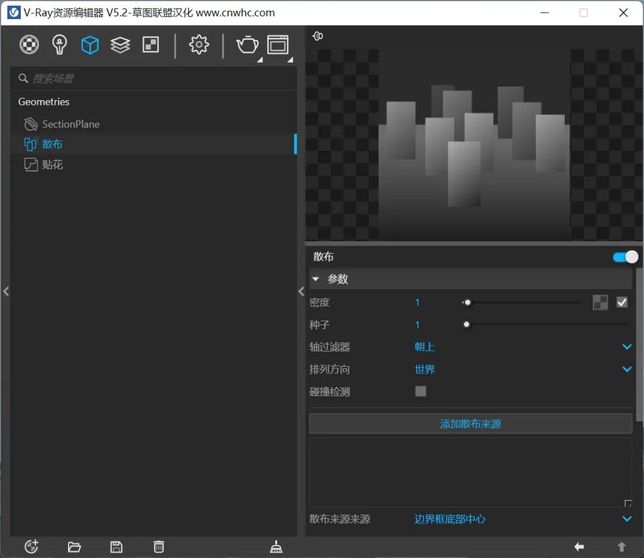The image size is (644, 558).
Task: Open the Settings gear icon
Action: [199, 45]
